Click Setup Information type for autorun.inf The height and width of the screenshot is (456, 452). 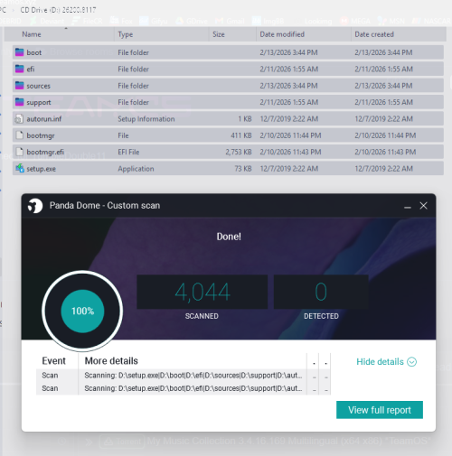pos(146,119)
